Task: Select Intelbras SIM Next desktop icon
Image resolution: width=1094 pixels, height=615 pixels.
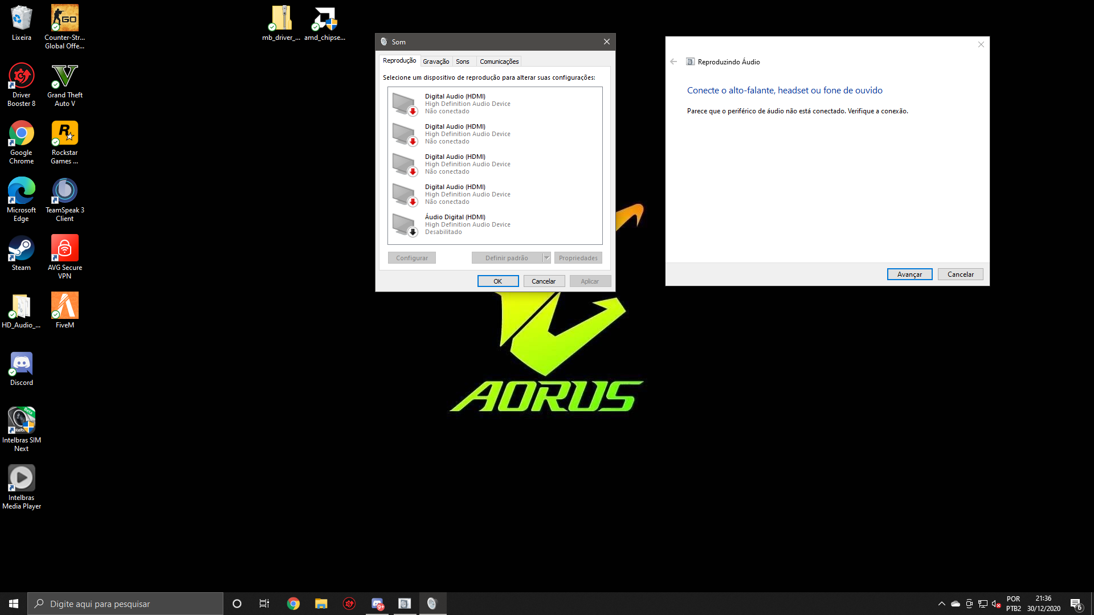Action: pos(21,430)
